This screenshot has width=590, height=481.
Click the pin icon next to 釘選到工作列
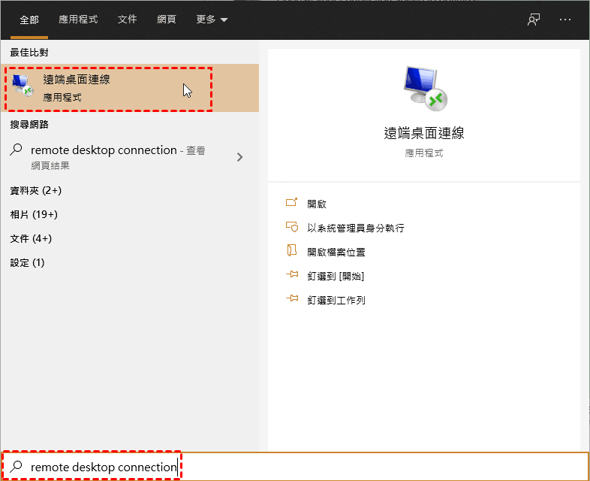292,298
